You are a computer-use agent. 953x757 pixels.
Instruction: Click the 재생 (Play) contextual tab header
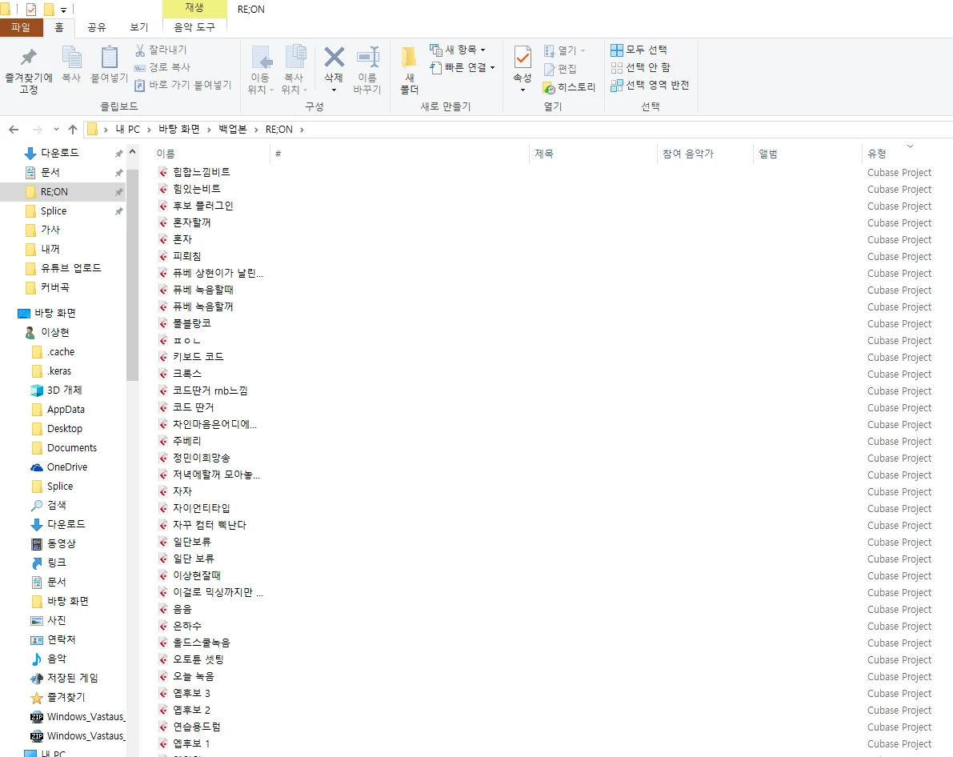pyautogui.click(x=194, y=8)
